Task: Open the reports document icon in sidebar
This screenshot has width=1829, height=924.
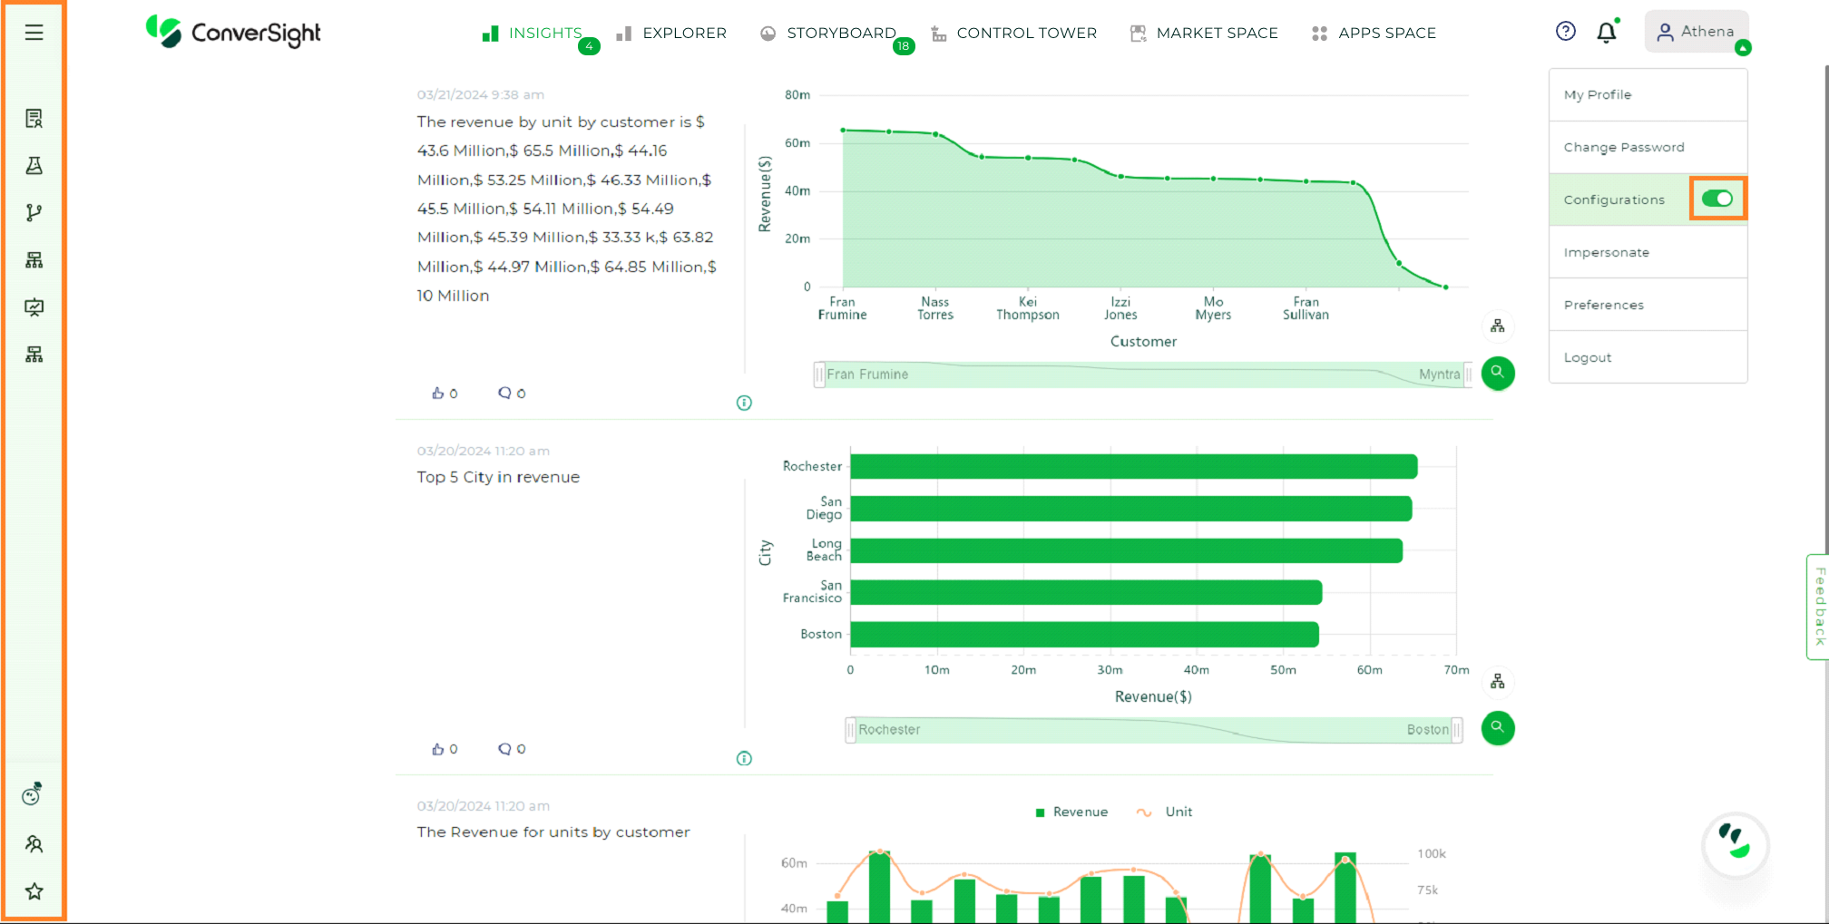Action: pyautogui.click(x=34, y=118)
